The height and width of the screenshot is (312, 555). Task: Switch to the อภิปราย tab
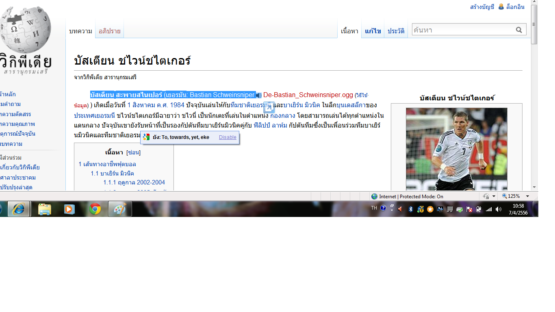(x=110, y=31)
